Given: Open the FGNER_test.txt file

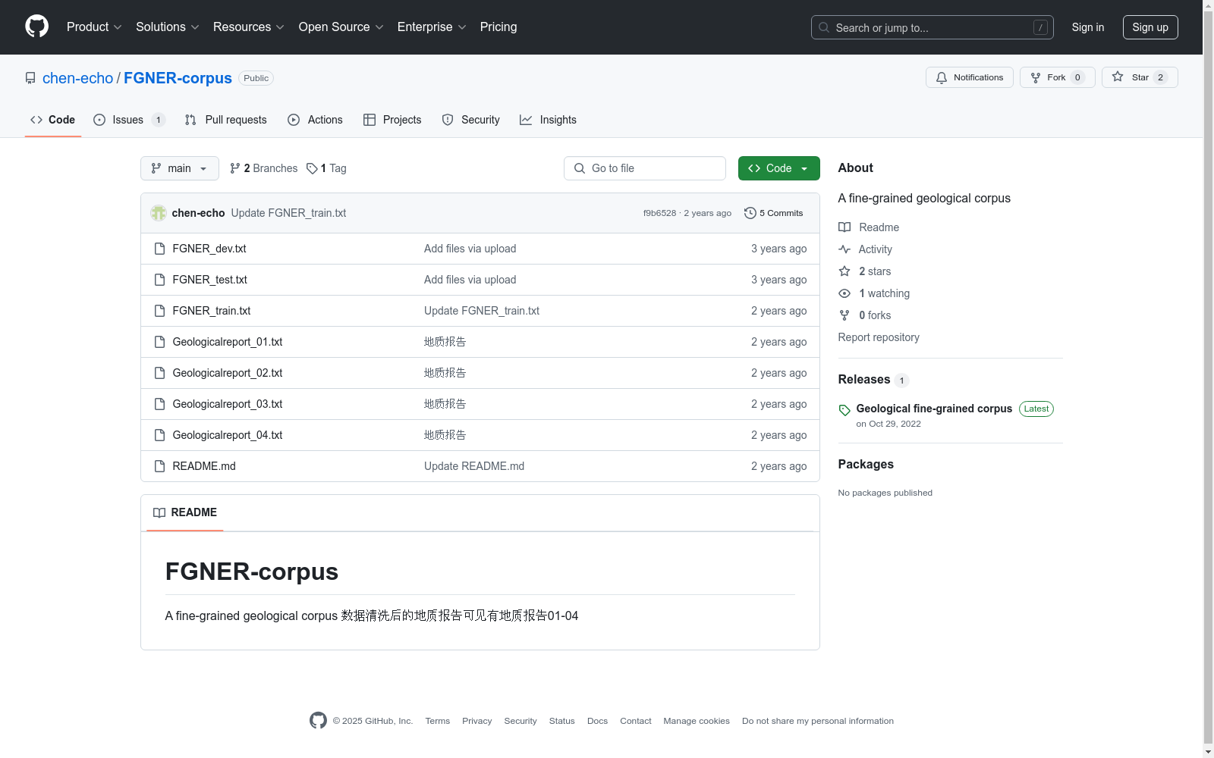Looking at the screenshot, I should 210,280.
